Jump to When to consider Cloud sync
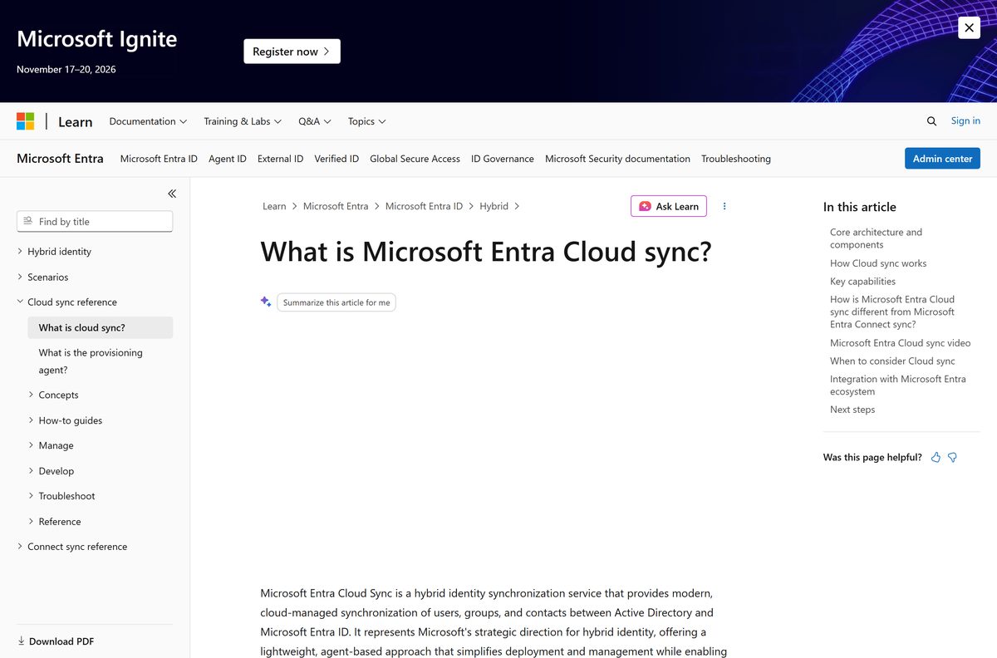Screen dimensions: 997x658 click(892, 361)
